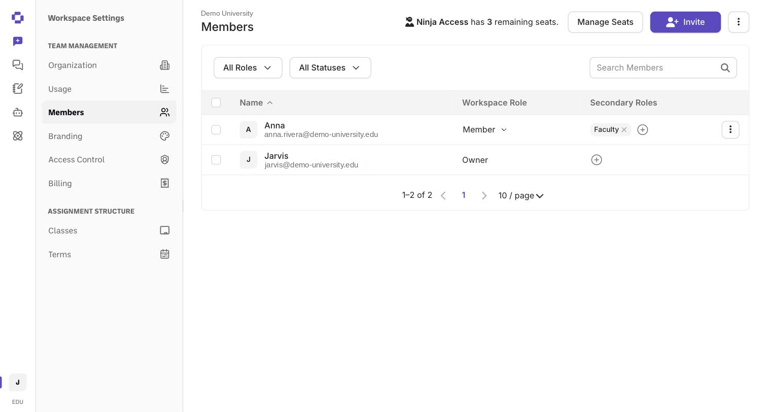This screenshot has height=412, width=767.
Task: Open Branding settings in sidebar
Action: coord(109,136)
